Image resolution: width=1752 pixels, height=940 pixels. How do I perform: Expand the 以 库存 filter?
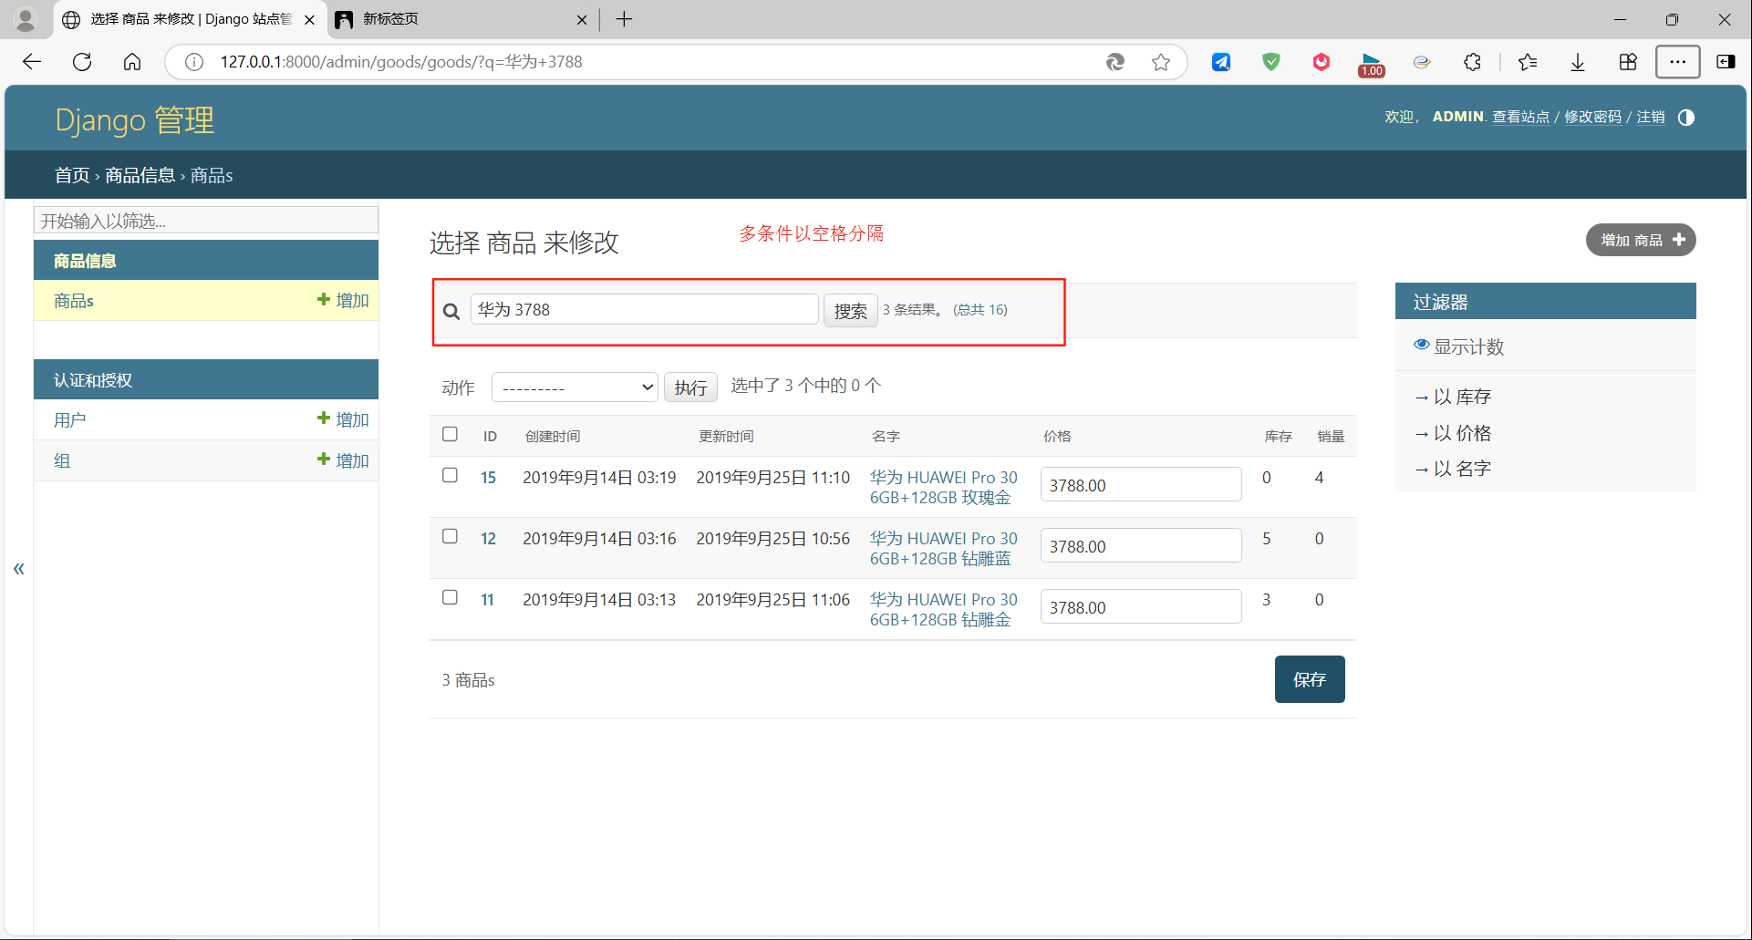pyautogui.click(x=1452, y=397)
